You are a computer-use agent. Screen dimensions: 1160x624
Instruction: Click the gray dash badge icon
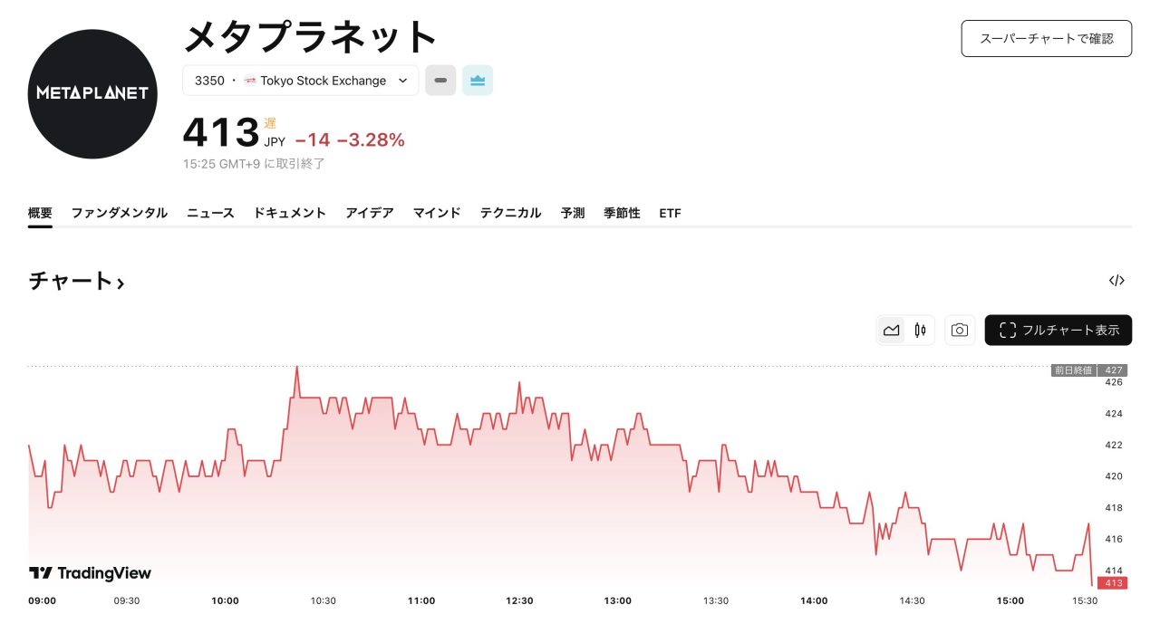[440, 81]
